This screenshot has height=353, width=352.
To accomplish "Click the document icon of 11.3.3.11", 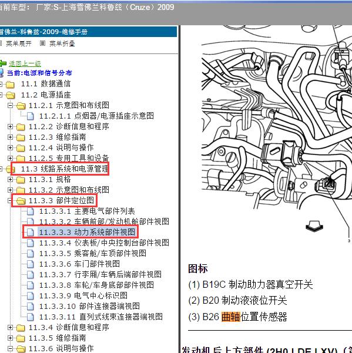I will point(30,317).
